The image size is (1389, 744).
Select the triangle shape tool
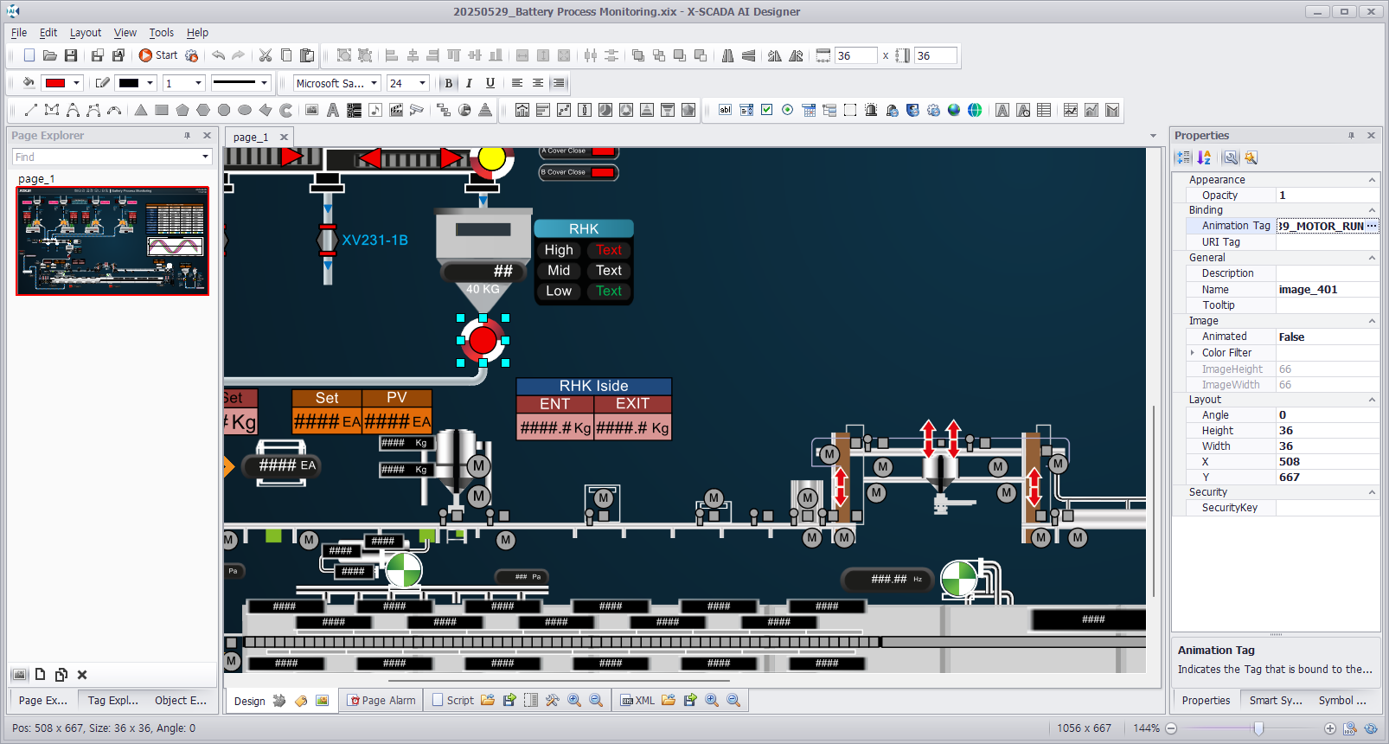point(141,110)
